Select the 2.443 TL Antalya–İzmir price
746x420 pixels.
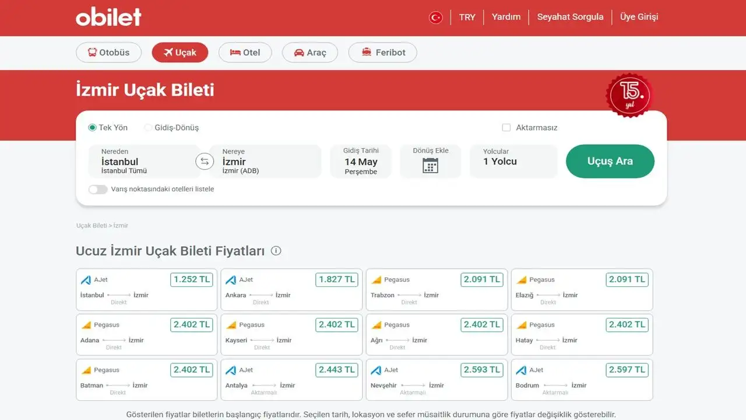point(337,369)
